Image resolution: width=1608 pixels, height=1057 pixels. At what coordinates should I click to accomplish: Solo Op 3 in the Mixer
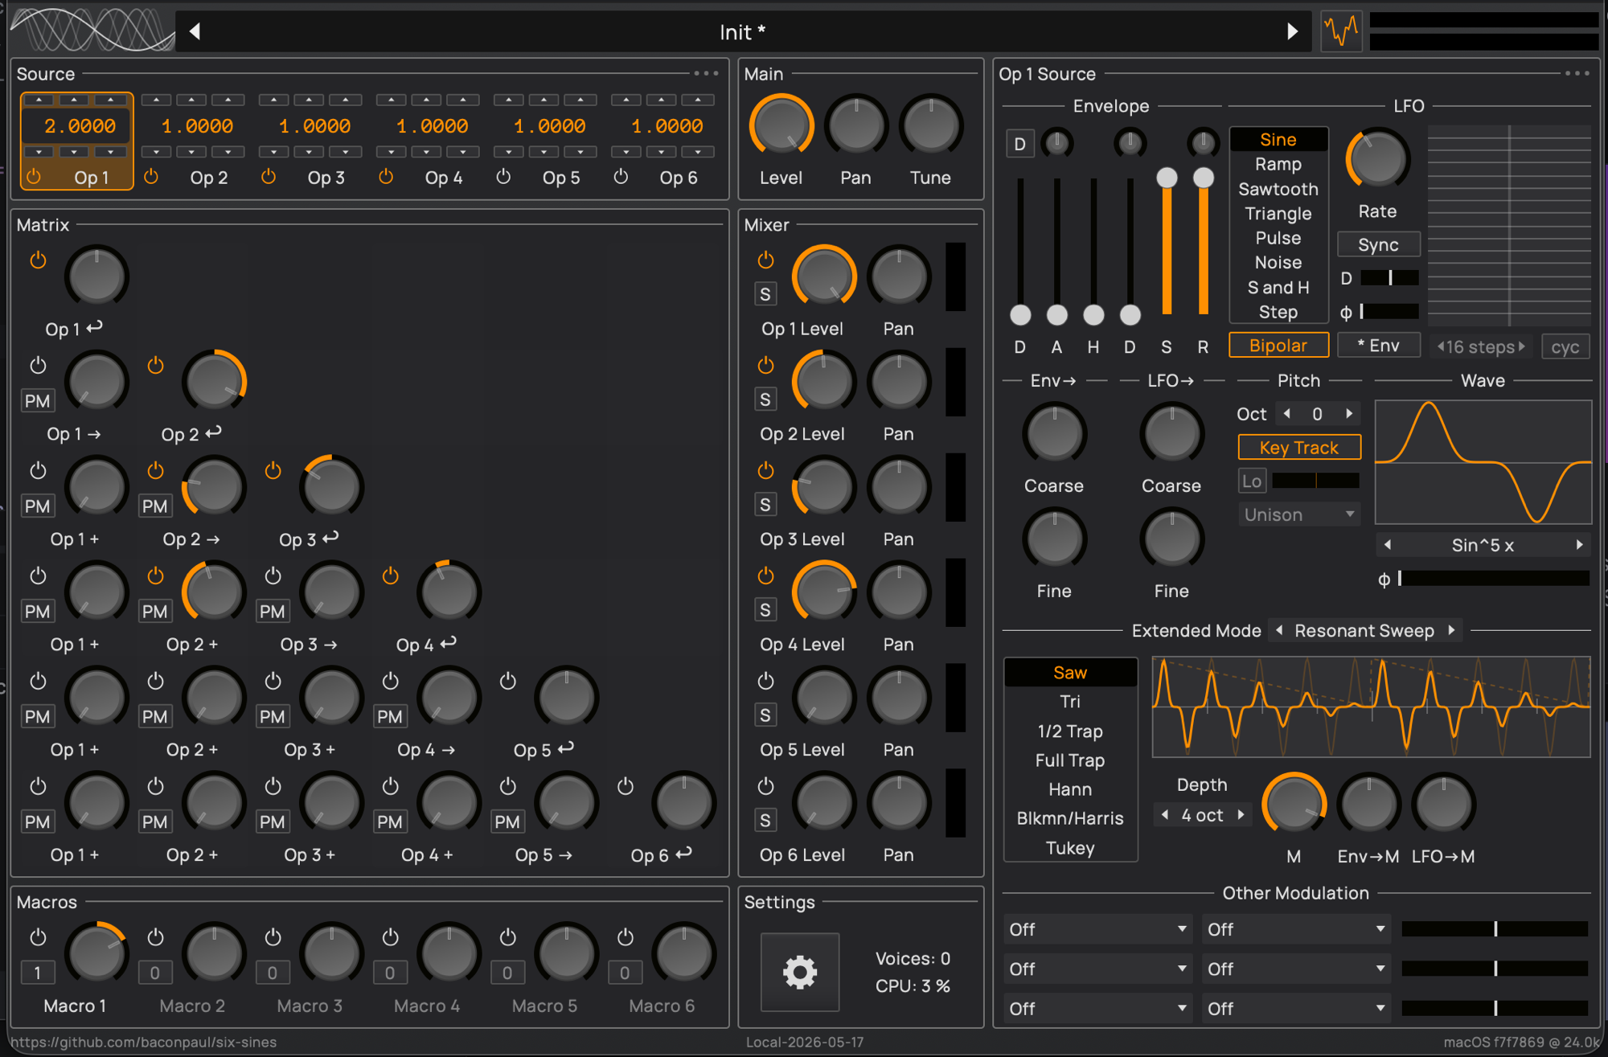pos(765,505)
